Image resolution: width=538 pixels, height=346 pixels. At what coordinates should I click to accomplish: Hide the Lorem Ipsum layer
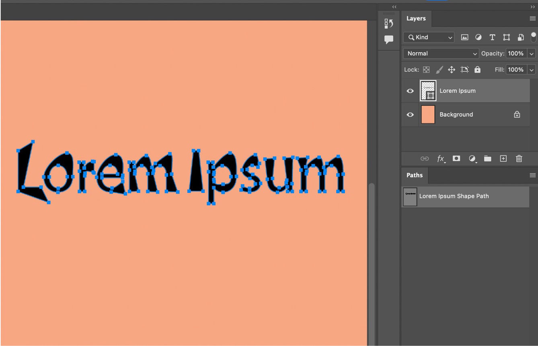point(410,91)
